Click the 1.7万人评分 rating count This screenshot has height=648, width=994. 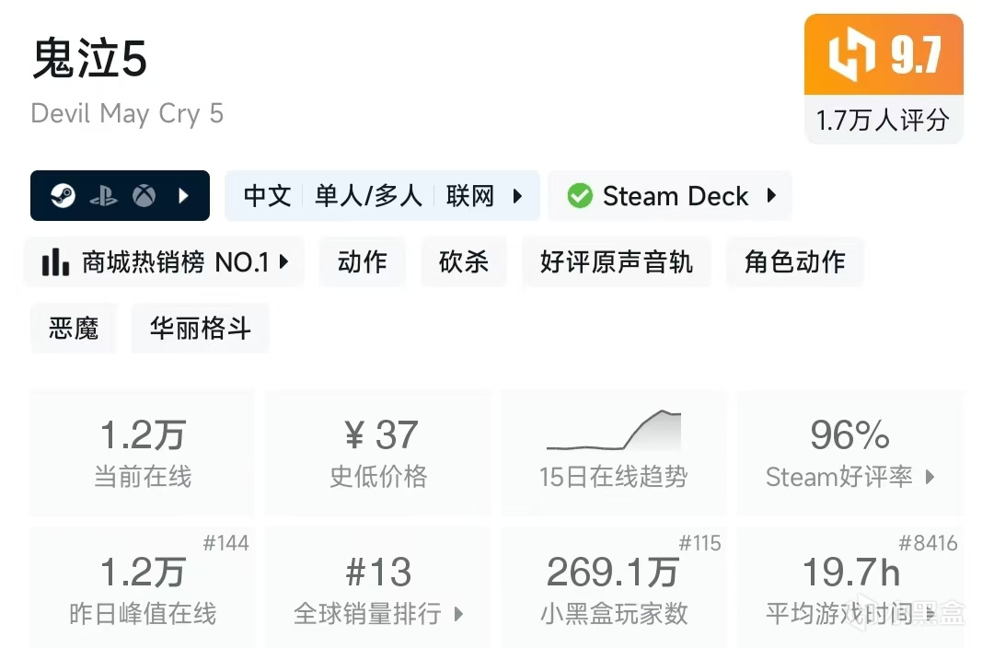[x=884, y=120]
